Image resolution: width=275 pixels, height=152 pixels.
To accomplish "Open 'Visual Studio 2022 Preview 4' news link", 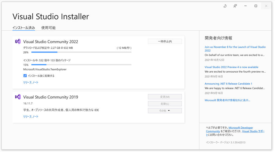I will 231,67.
